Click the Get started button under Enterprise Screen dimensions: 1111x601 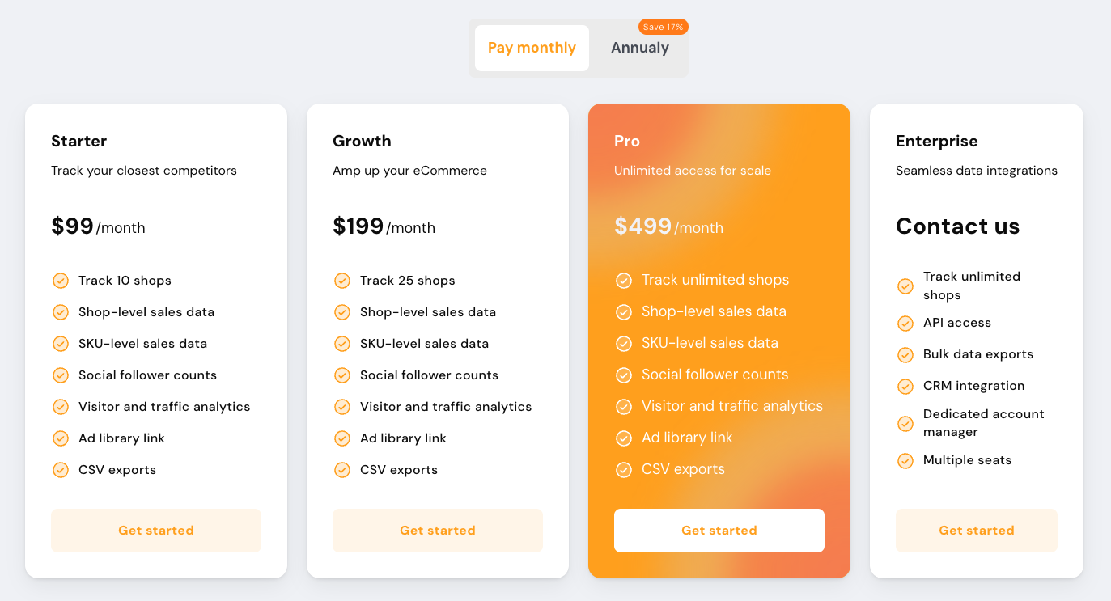(x=976, y=531)
